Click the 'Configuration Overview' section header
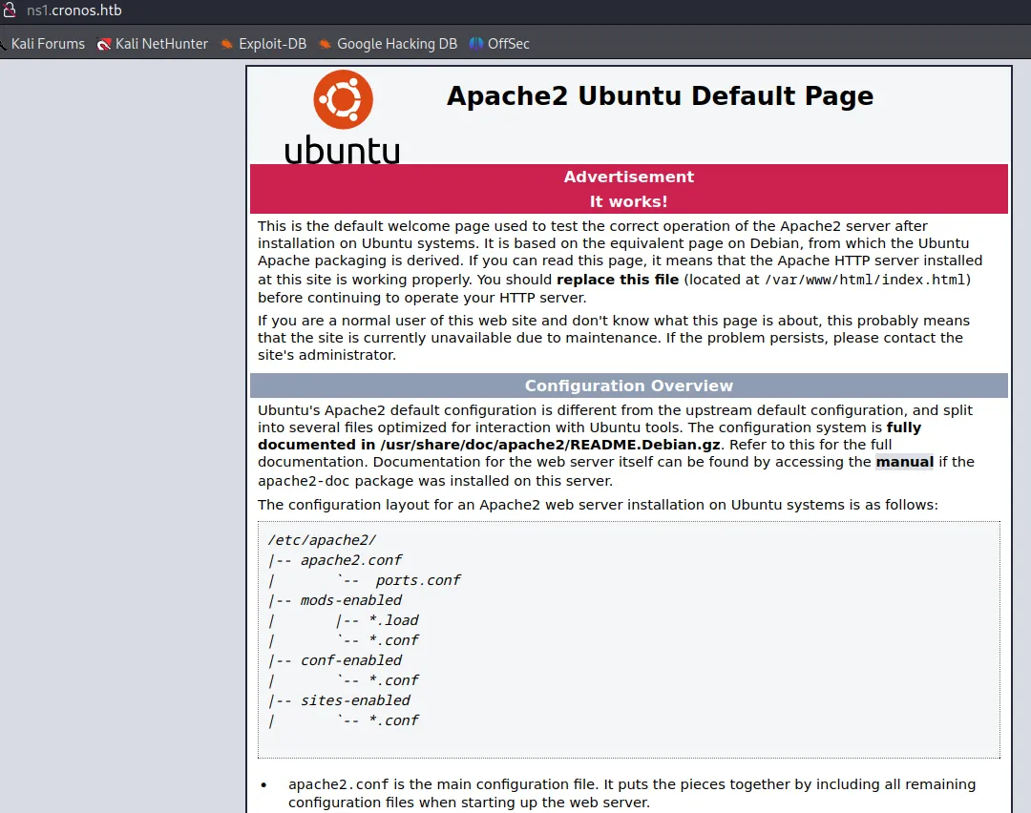 coord(628,386)
